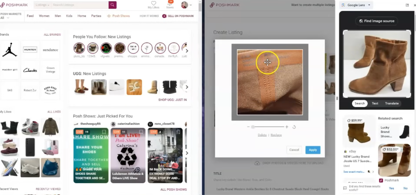Open Posh Shows in navigation
Viewport: 416px width, 195px height.
[x=118, y=16]
